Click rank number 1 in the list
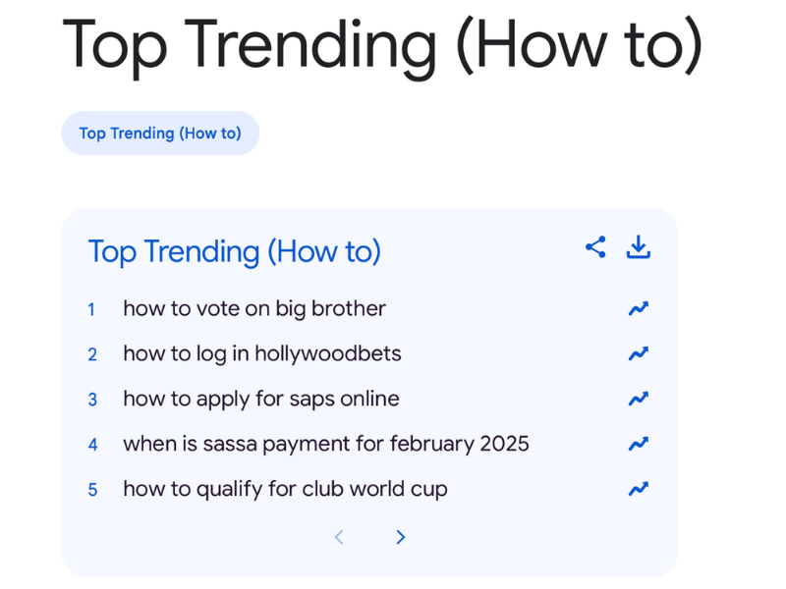786x589 pixels. tap(91, 308)
